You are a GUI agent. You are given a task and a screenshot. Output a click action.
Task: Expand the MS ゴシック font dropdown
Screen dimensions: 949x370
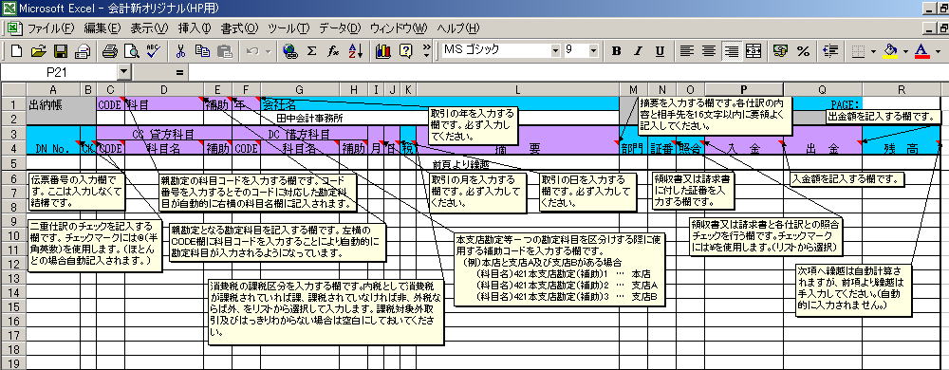(x=555, y=51)
